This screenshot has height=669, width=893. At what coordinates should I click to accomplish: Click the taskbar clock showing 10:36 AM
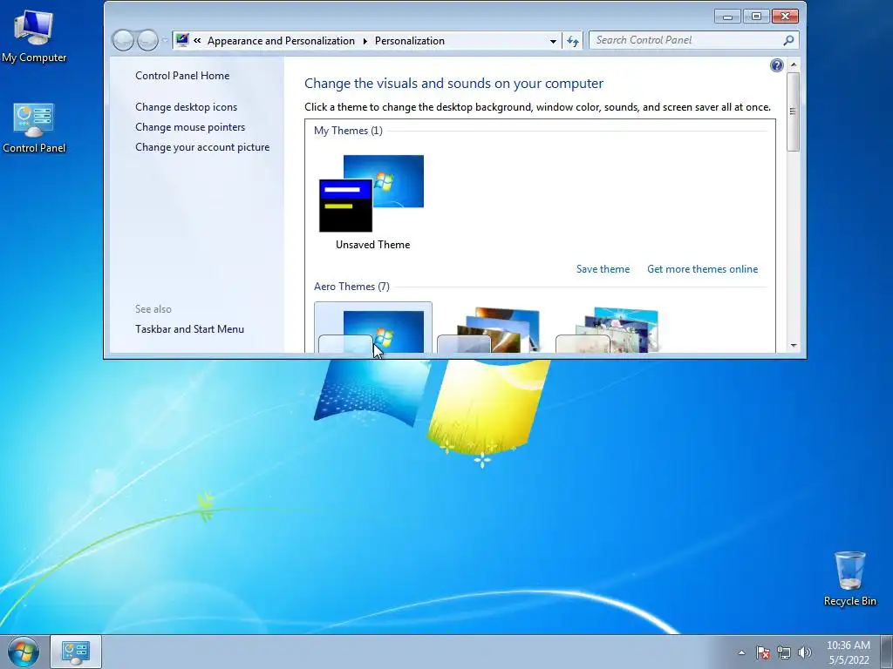848,652
